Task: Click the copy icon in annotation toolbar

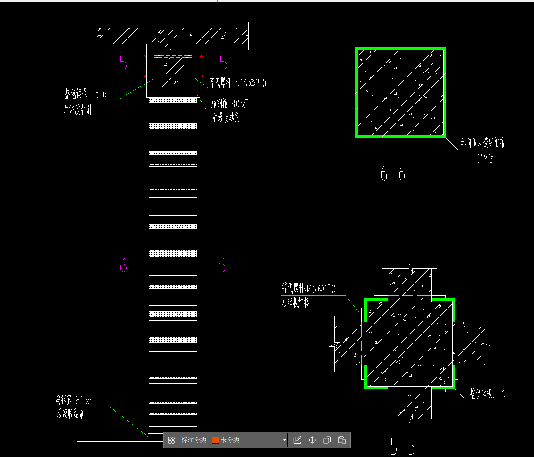Action: [327, 440]
